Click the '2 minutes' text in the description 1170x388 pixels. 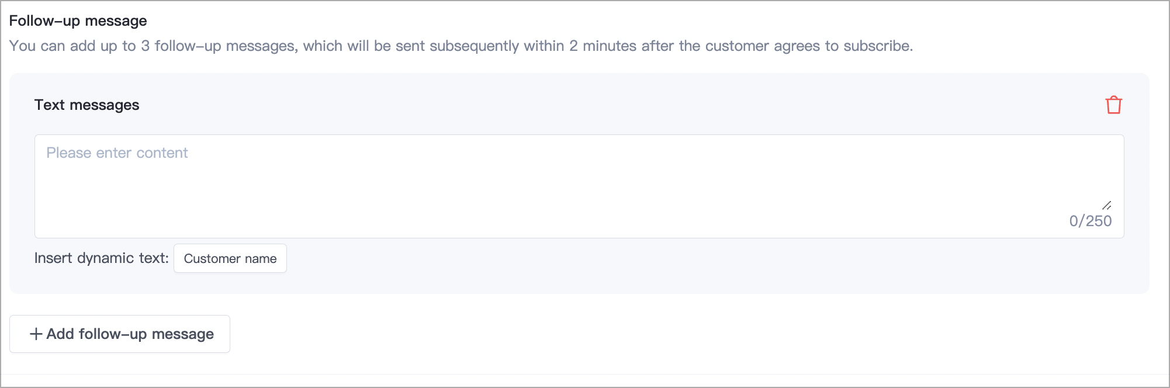(x=602, y=46)
